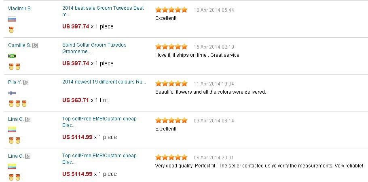Open Camille S. buyer profile
This screenshot has height=182, width=368.
point(19,45)
